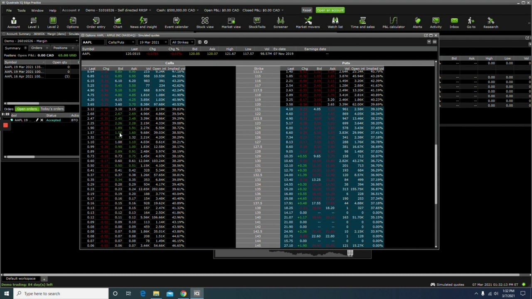Open the Window menu

click(37, 10)
